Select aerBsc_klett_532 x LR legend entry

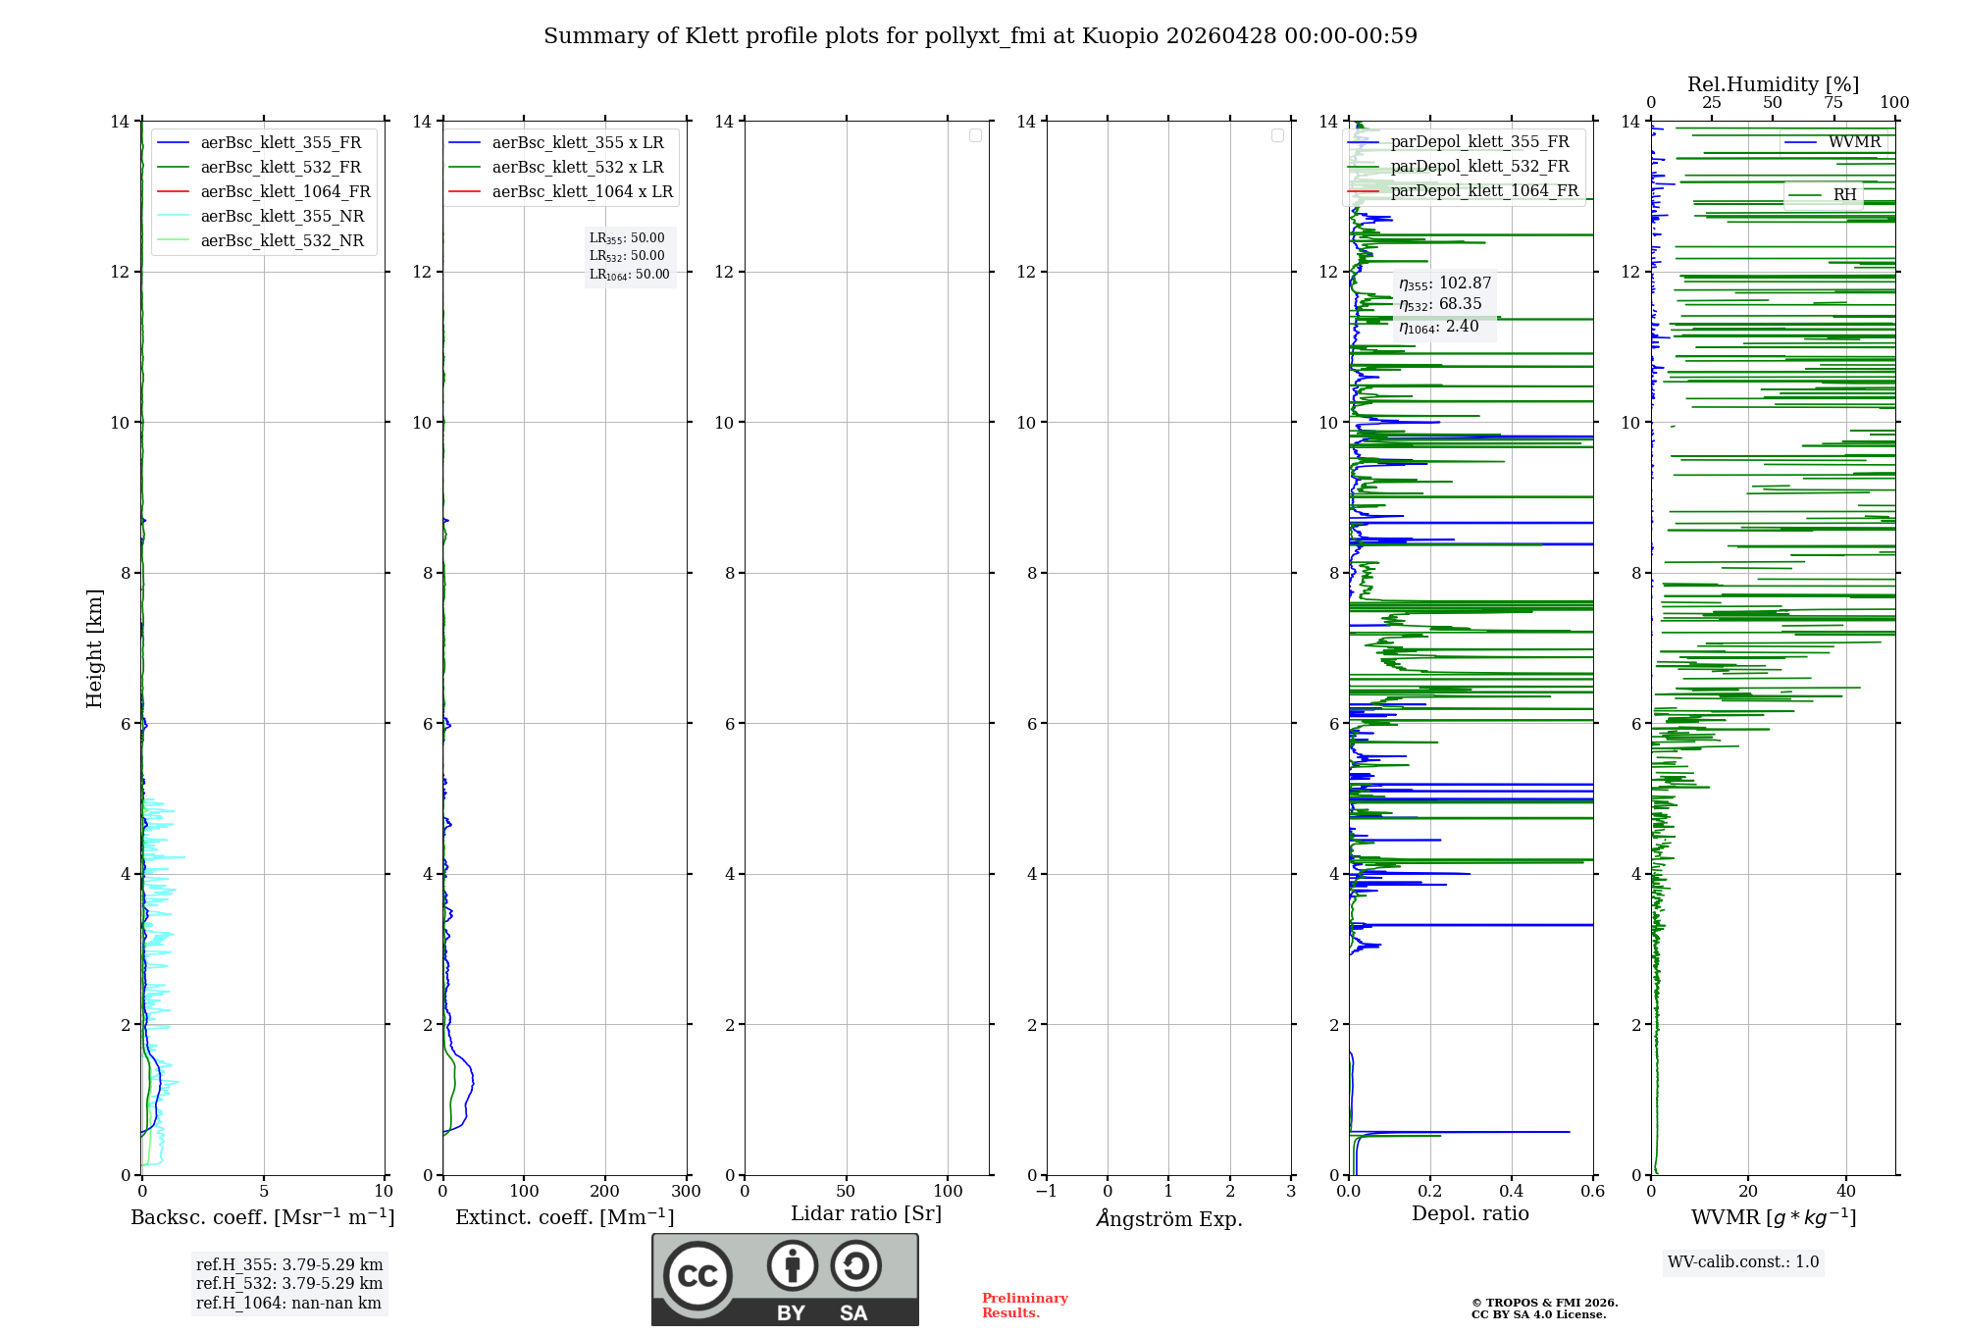pos(577,167)
